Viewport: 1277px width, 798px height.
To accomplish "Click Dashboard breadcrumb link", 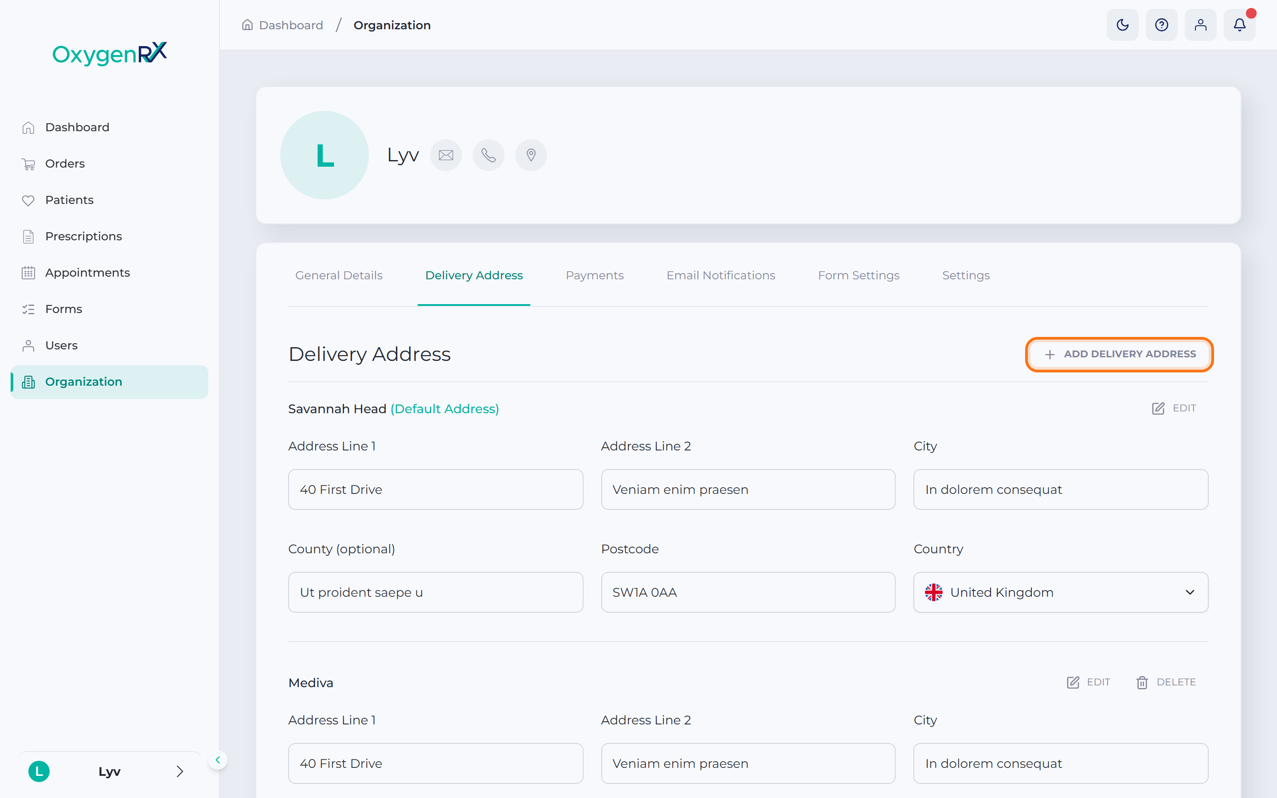I will [x=291, y=25].
